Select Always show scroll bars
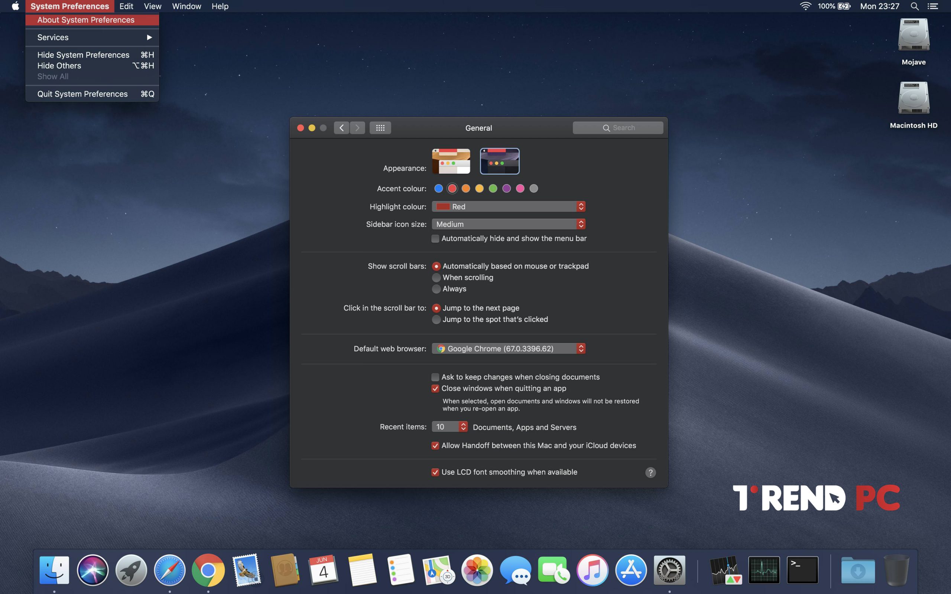951x594 pixels. [x=436, y=289]
